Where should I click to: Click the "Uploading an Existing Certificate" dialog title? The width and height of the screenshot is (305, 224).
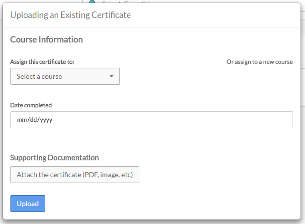point(71,15)
